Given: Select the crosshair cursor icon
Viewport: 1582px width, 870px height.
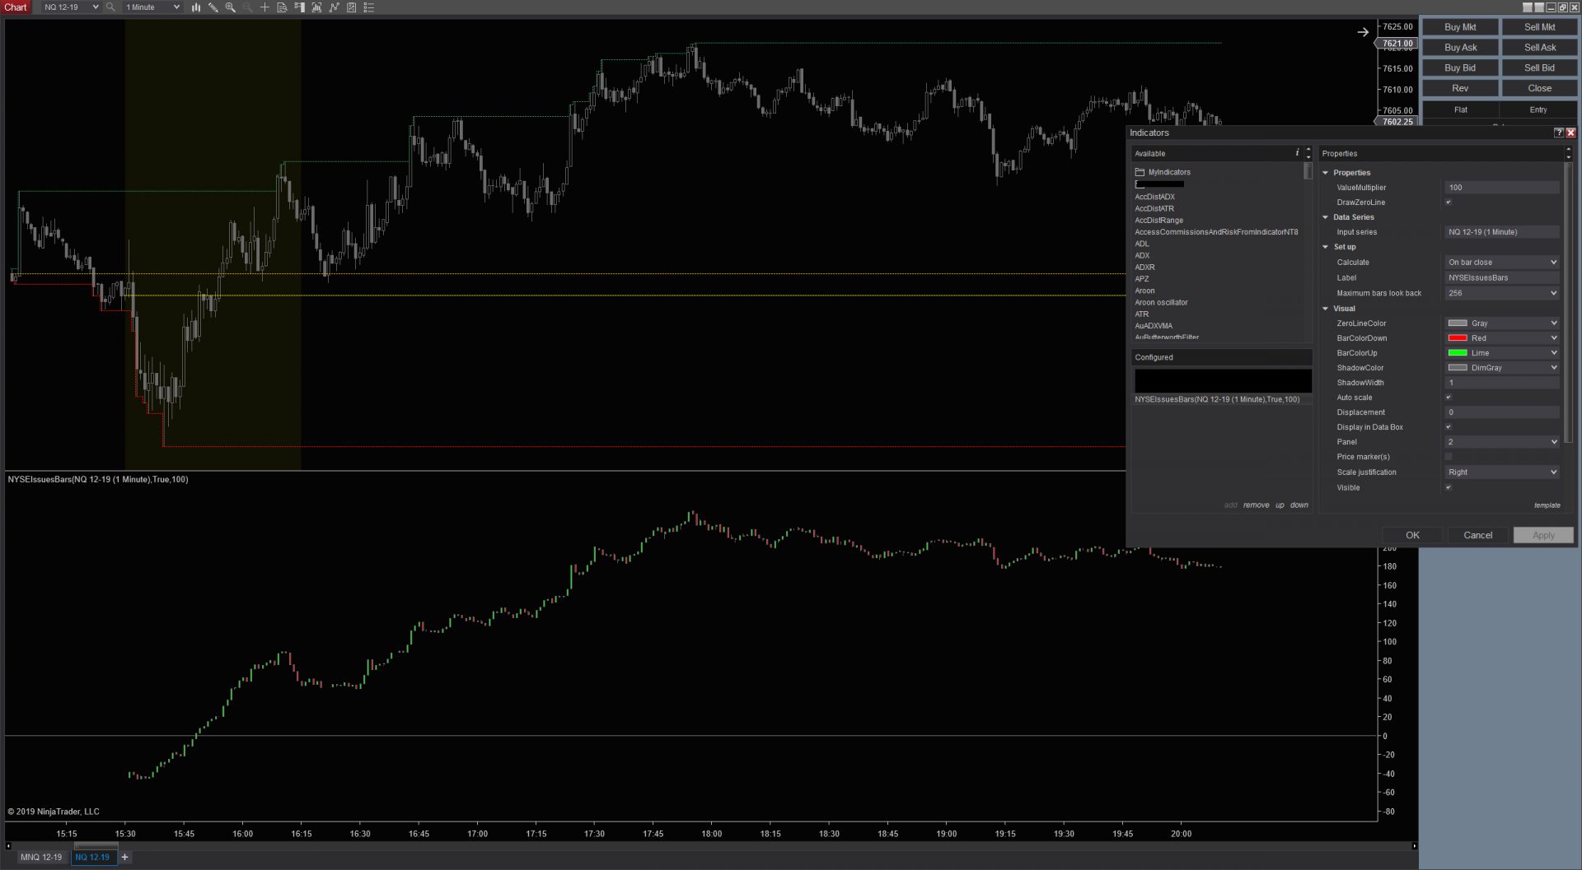Looking at the screenshot, I should pos(264,7).
